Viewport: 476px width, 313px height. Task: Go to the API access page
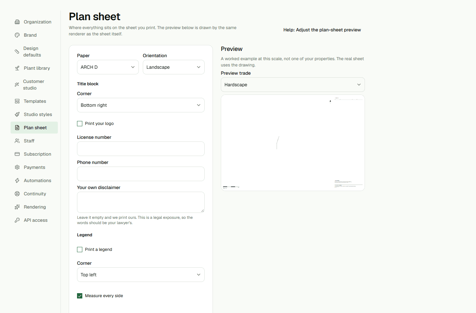[x=34, y=220]
